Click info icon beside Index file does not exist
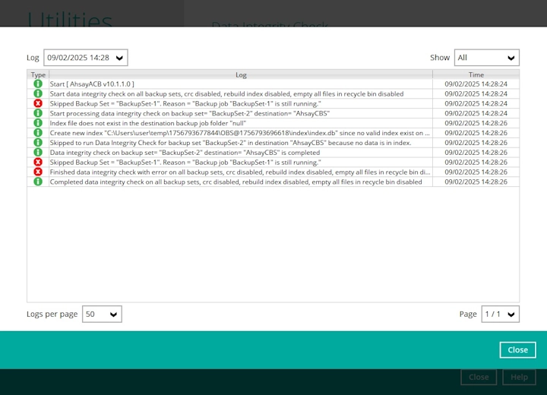The width and height of the screenshot is (547, 395). click(x=38, y=123)
